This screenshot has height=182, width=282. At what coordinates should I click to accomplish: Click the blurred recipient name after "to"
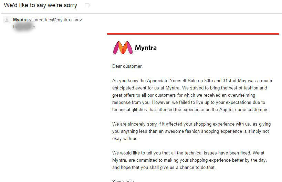tap(23, 27)
